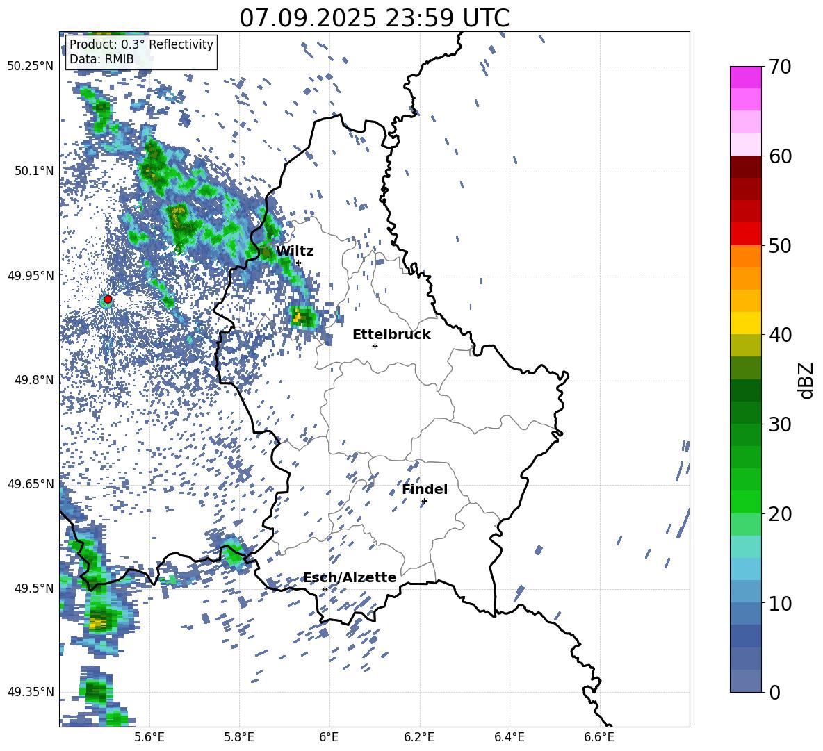
Task: Click the 6.6°E longitude label
Action: tap(599, 737)
